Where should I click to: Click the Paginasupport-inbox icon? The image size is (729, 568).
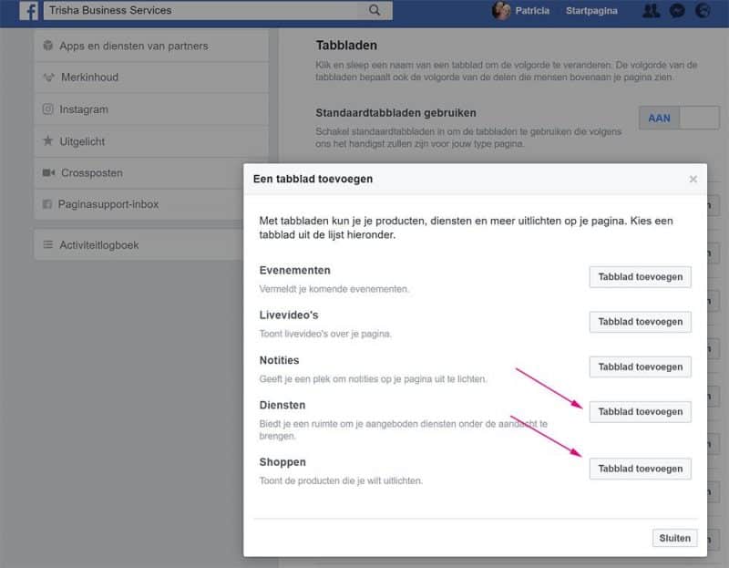click(x=47, y=204)
